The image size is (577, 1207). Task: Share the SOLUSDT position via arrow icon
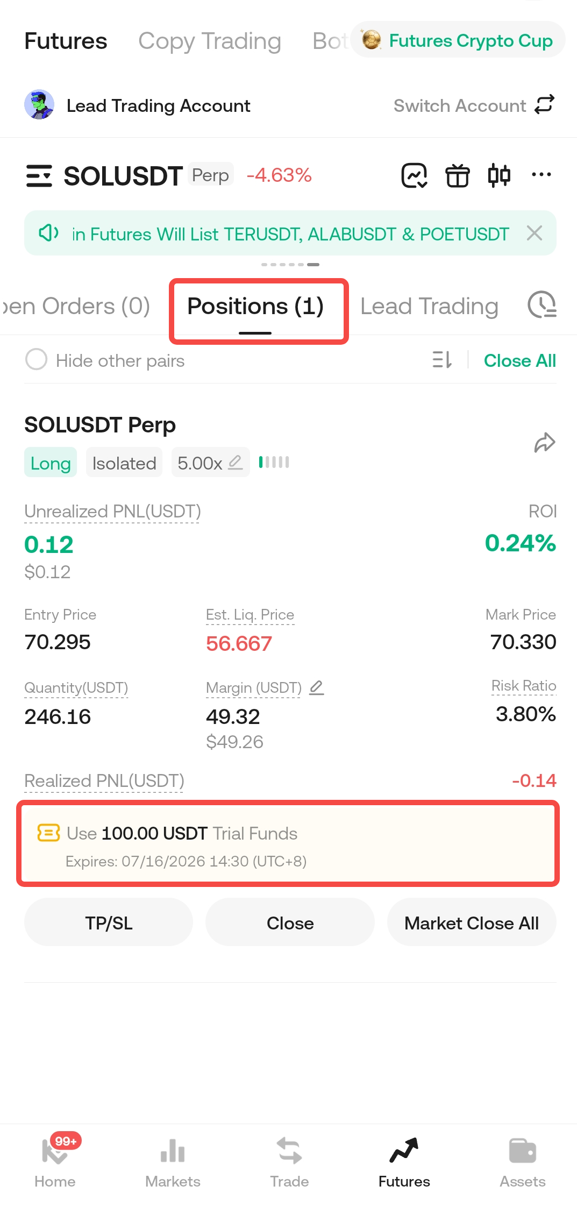tap(544, 443)
